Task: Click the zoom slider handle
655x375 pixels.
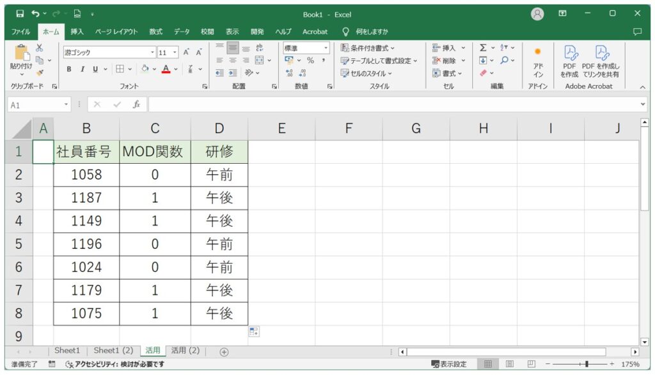Action: coord(587,364)
